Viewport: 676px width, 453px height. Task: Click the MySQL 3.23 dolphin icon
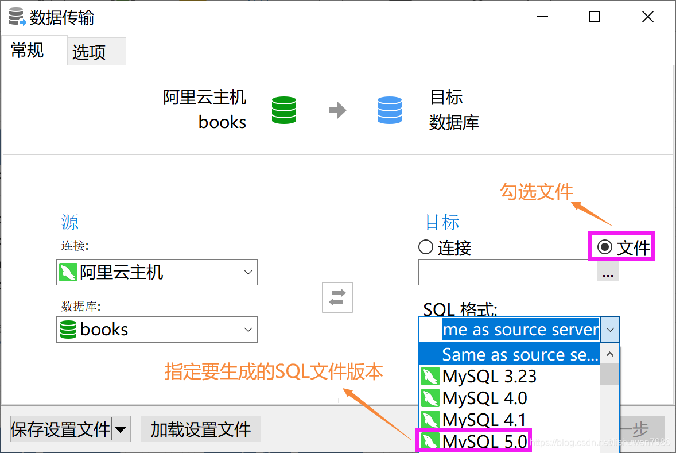point(430,376)
